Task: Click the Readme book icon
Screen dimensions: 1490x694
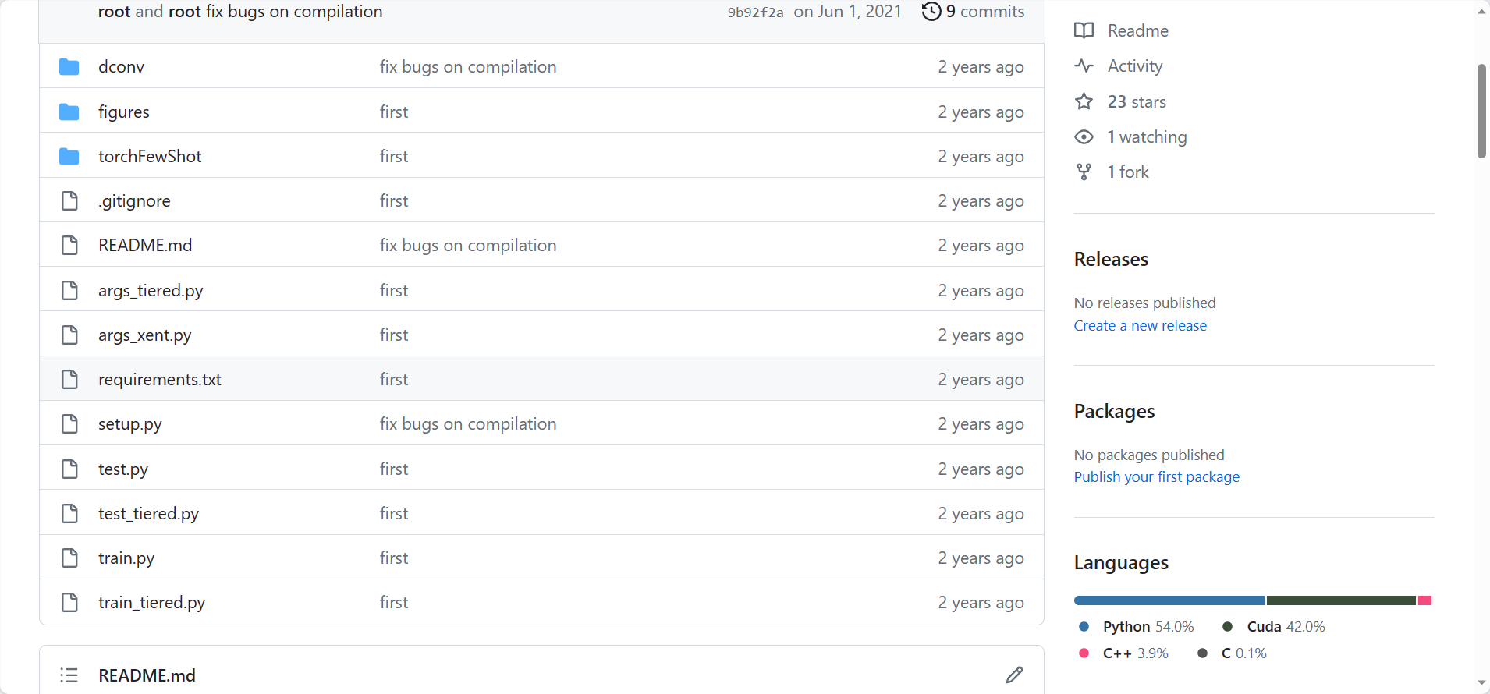Action: click(1084, 30)
